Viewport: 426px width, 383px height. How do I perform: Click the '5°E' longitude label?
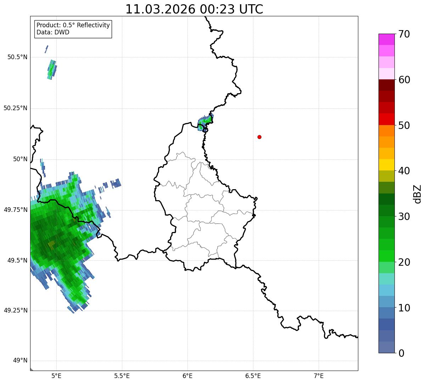(x=56, y=376)
